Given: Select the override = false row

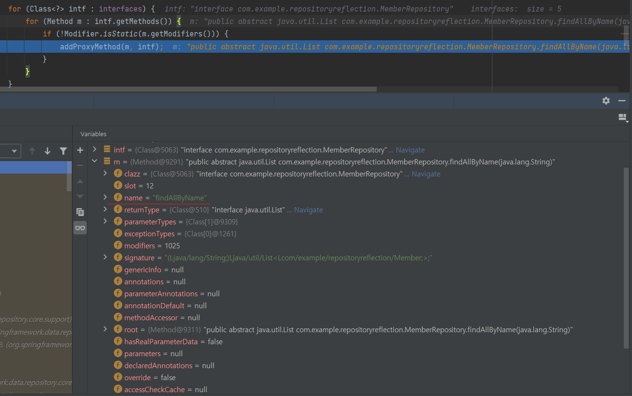Looking at the screenshot, I should pyautogui.click(x=356, y=377).
